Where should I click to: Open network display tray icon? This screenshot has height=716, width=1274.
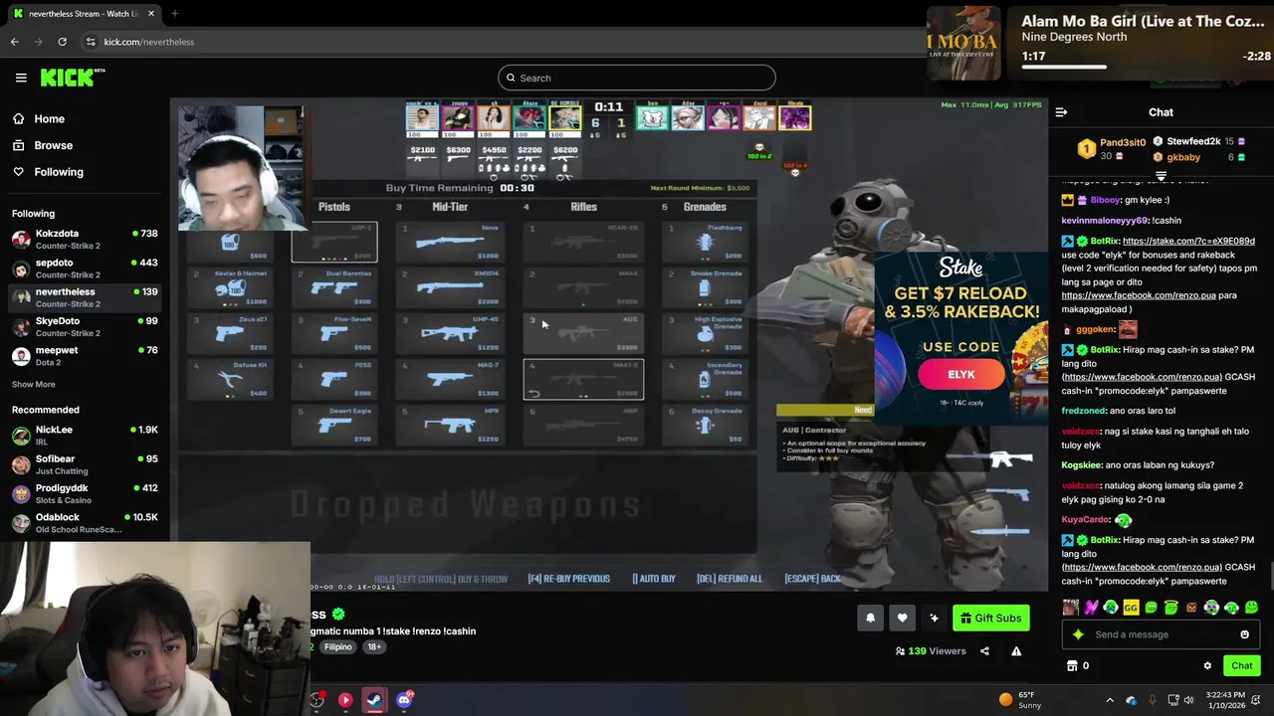pos(1172,700)
